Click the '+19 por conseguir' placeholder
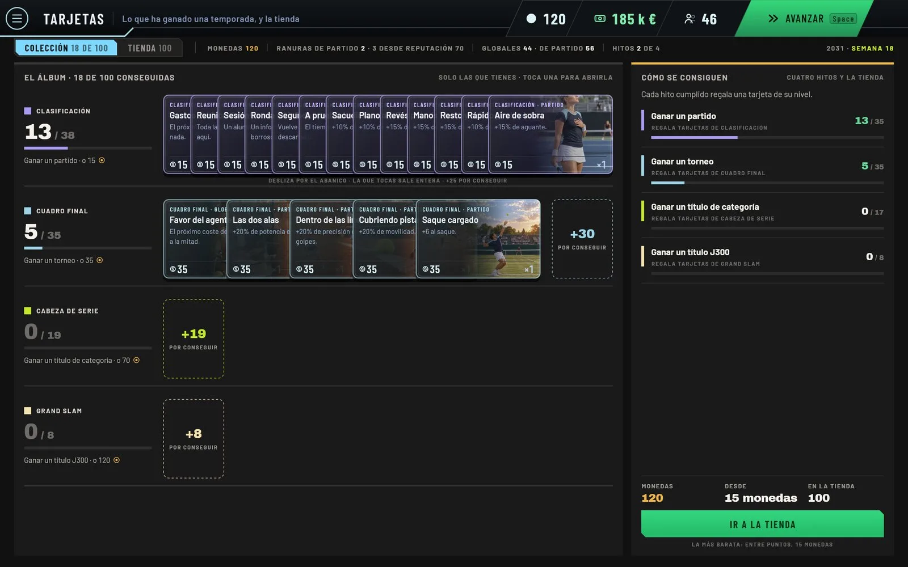 click(x=194, y=338)
